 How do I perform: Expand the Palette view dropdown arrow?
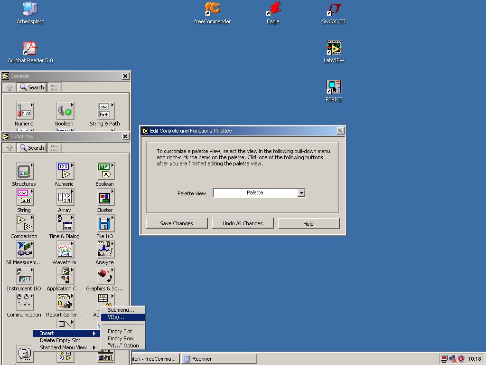click(301, 193)
